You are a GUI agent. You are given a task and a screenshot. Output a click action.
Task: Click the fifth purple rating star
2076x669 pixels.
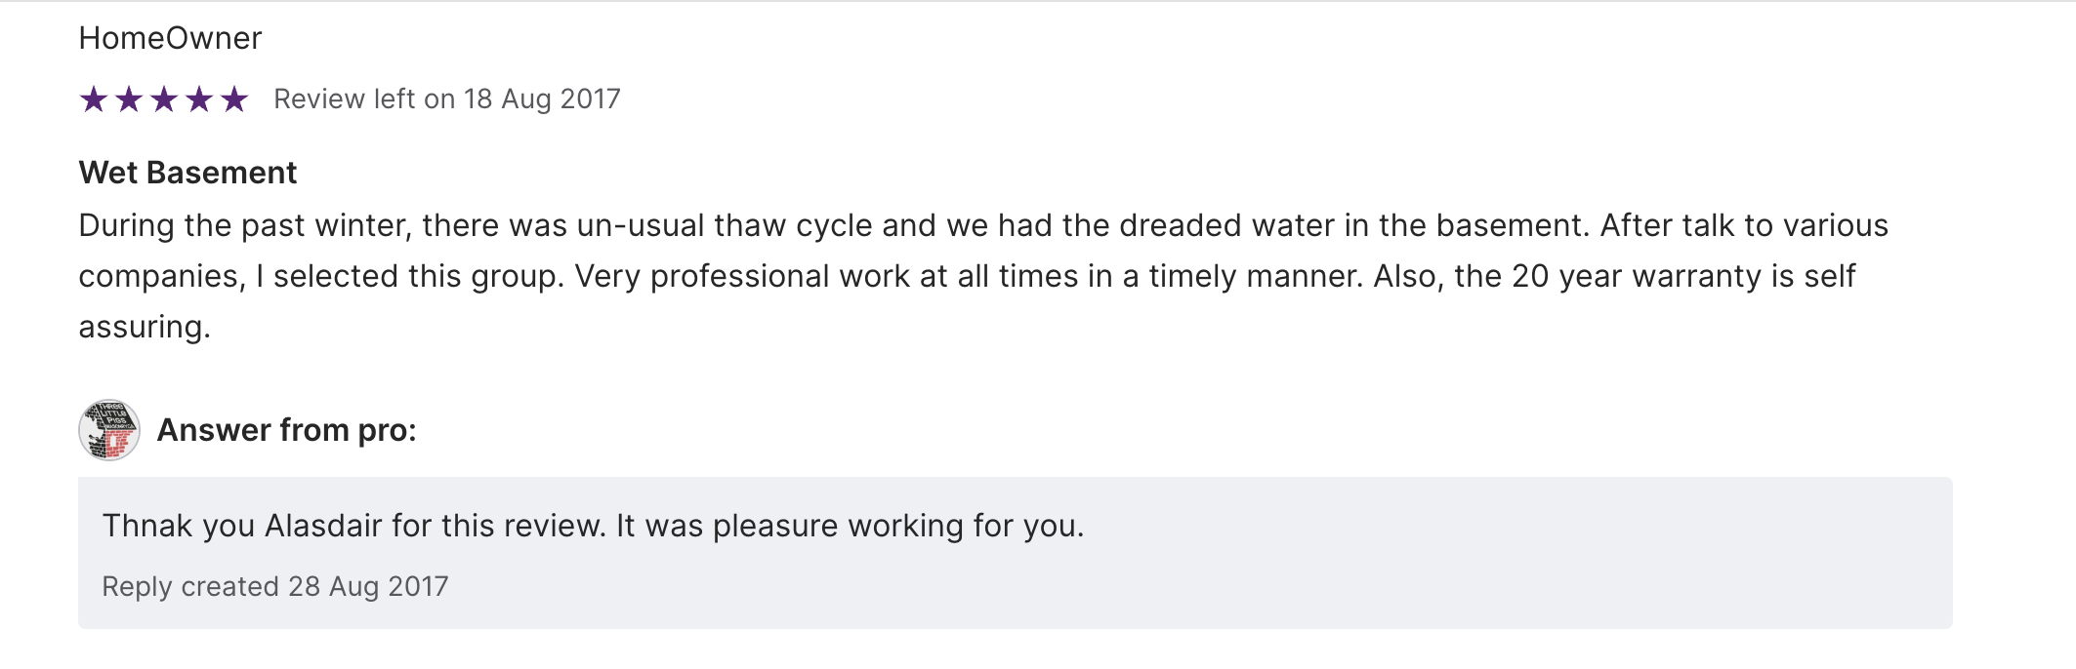click(234, 99)
